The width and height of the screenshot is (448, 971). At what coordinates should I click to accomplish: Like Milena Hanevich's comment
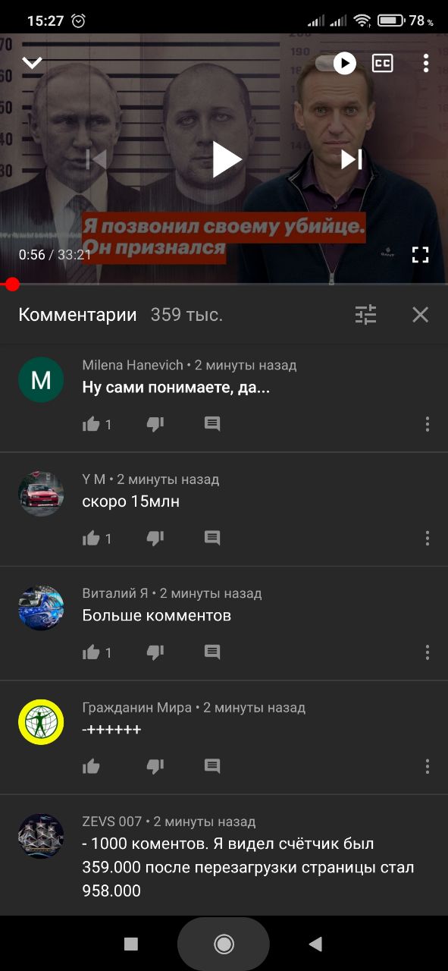91,425
